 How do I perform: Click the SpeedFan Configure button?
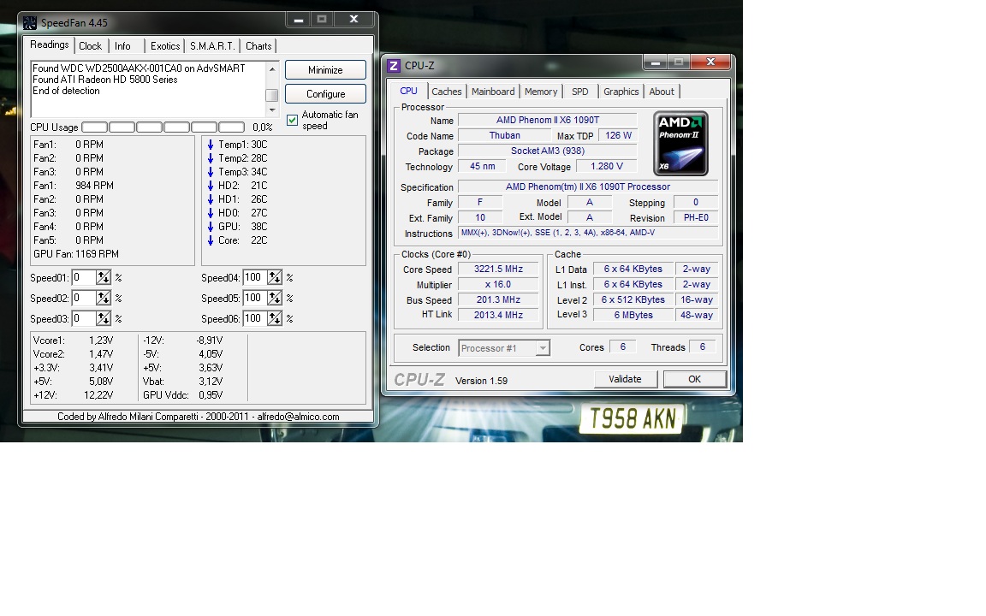(x=325, y=93)
